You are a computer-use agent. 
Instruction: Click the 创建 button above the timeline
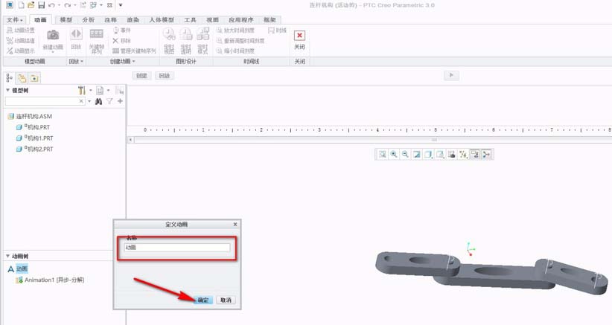pyautogui.click(x=141, y=76)
